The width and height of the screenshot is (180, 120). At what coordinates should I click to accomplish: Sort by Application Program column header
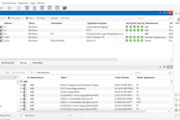pos(97,23)
